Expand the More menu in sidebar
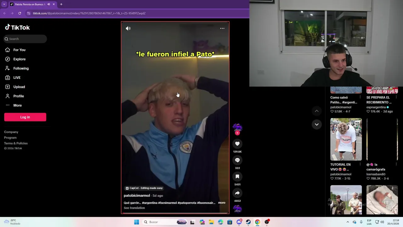The image size is (403, 227). (x=17, y=105)
